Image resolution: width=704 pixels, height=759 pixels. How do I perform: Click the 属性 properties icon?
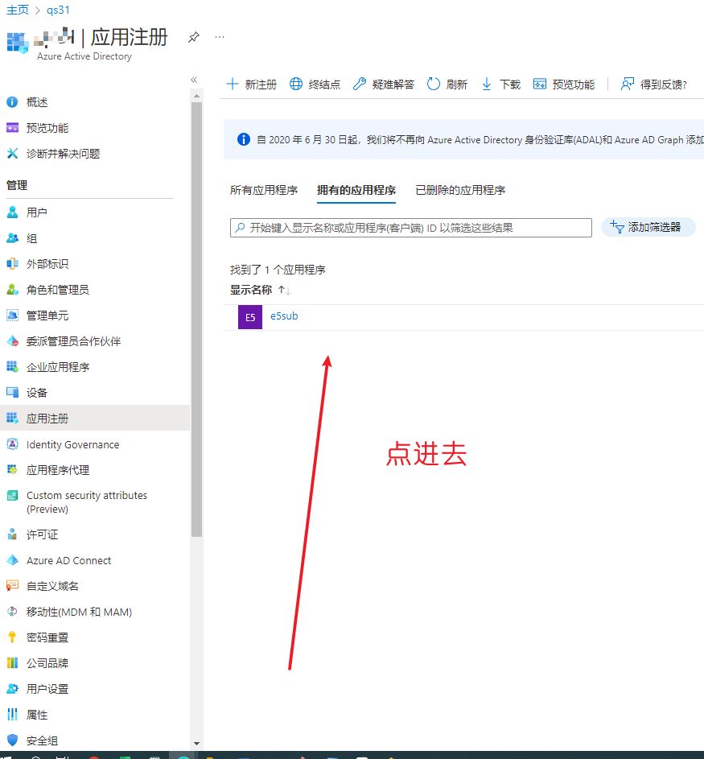pos(12,715)
